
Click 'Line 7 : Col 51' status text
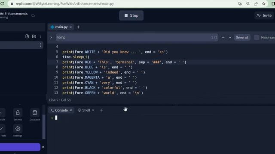[x=60, y=100]
